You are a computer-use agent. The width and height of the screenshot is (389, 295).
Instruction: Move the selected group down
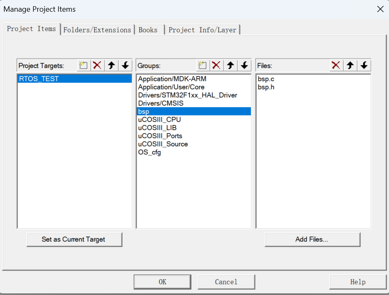tap(244, 66)
